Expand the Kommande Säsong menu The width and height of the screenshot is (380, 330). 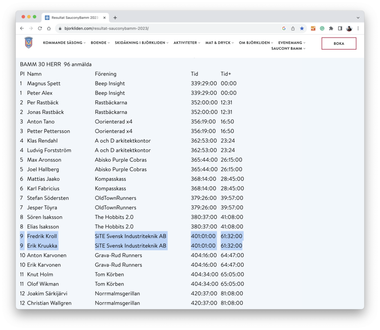[64, 43]
